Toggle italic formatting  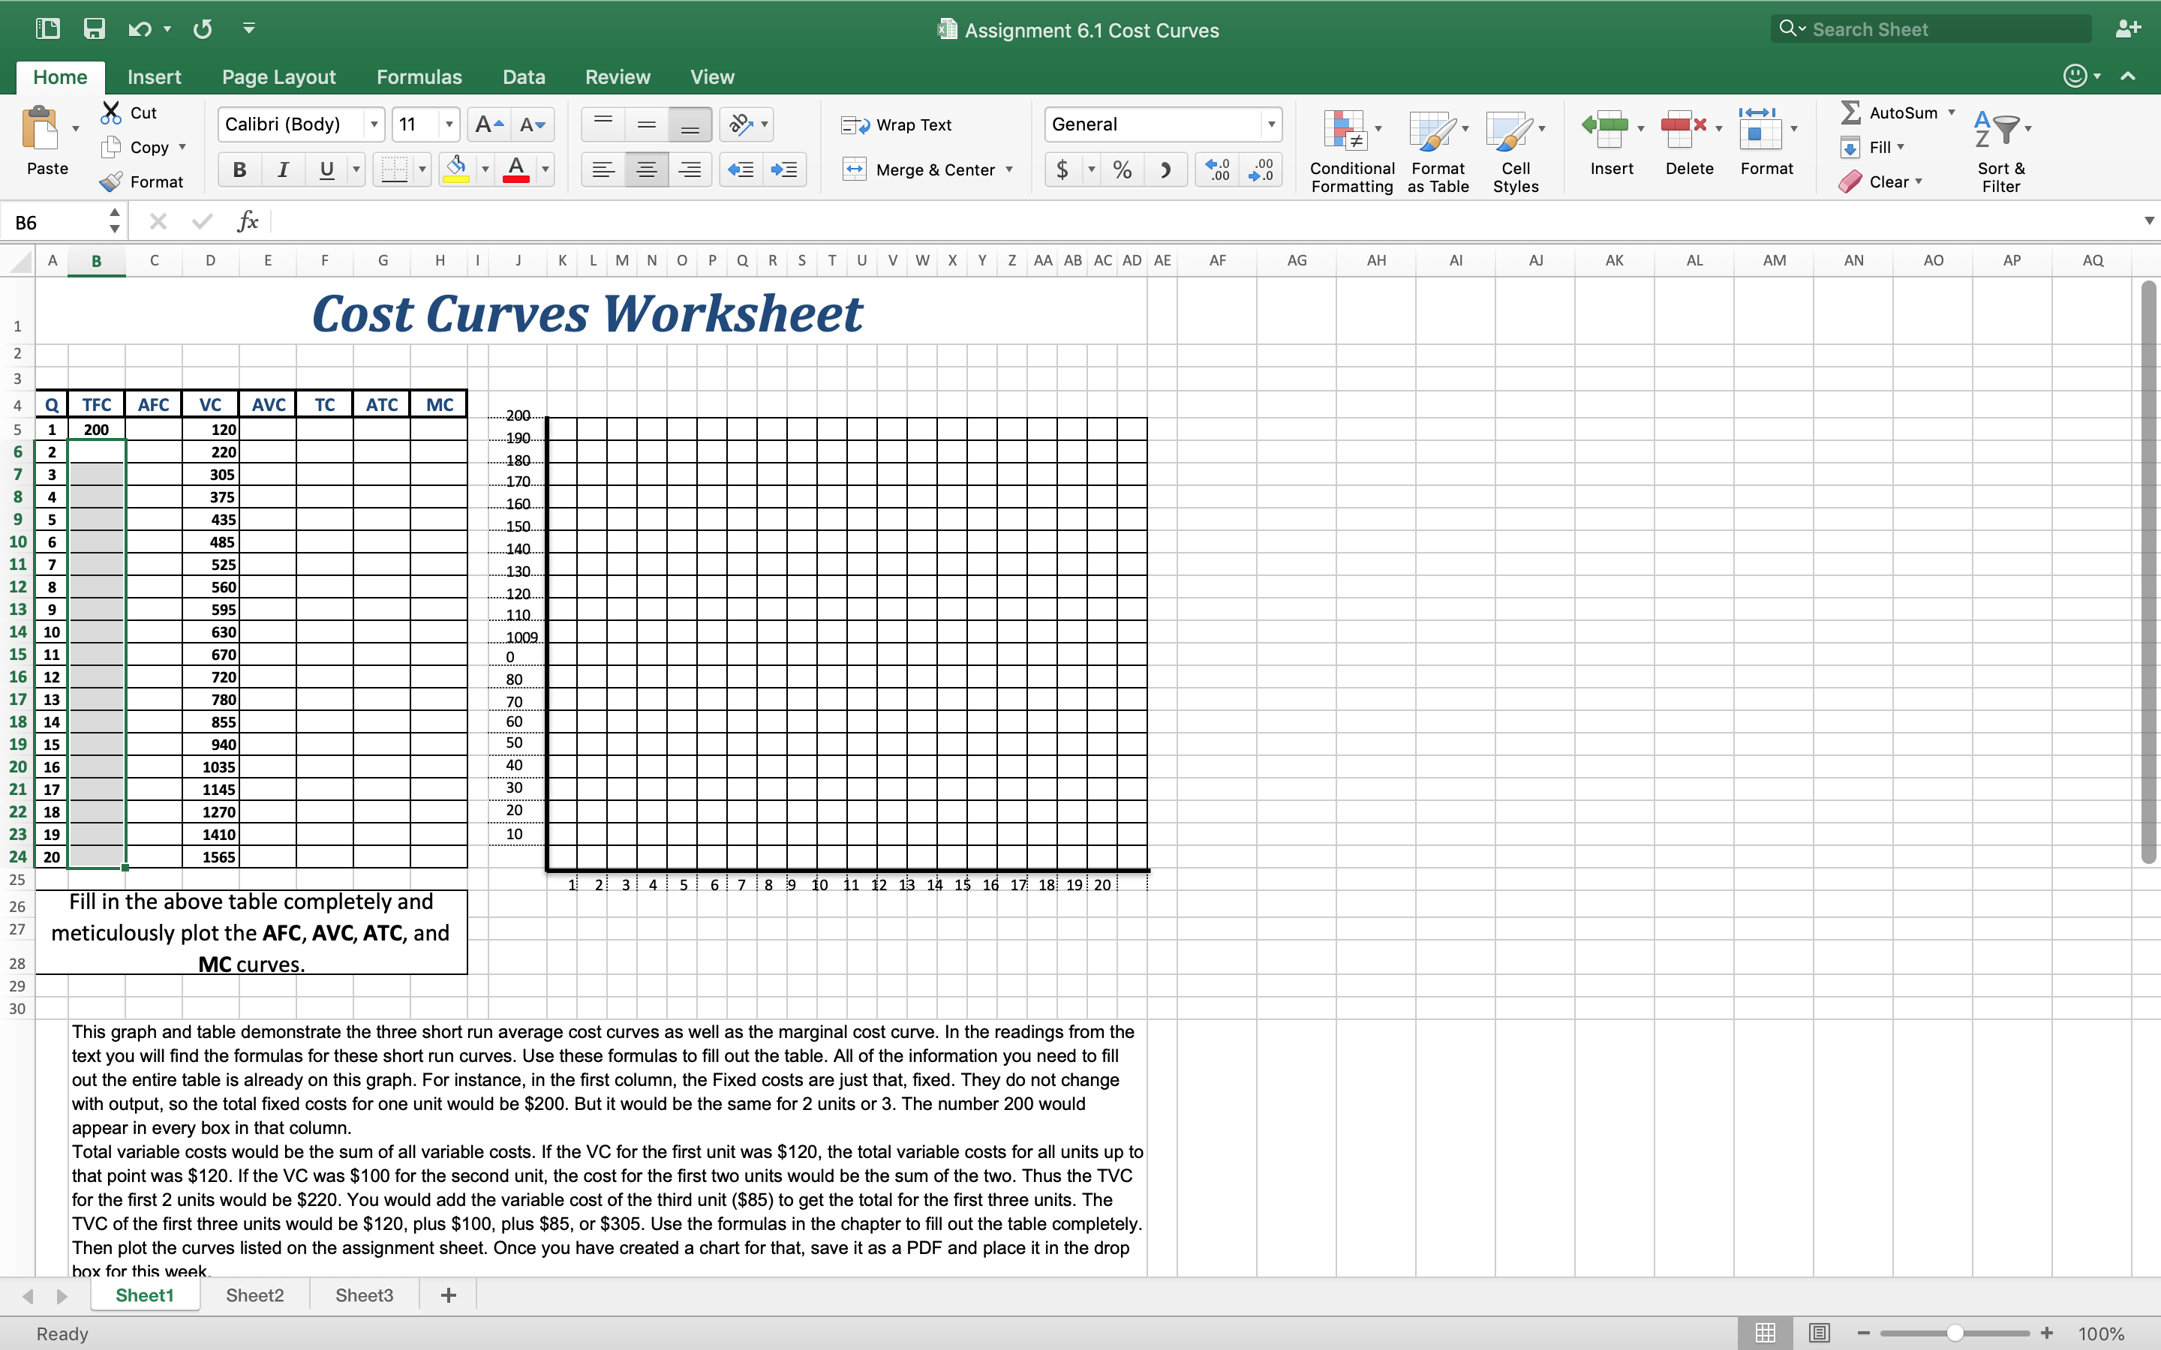tap(283, 169)
